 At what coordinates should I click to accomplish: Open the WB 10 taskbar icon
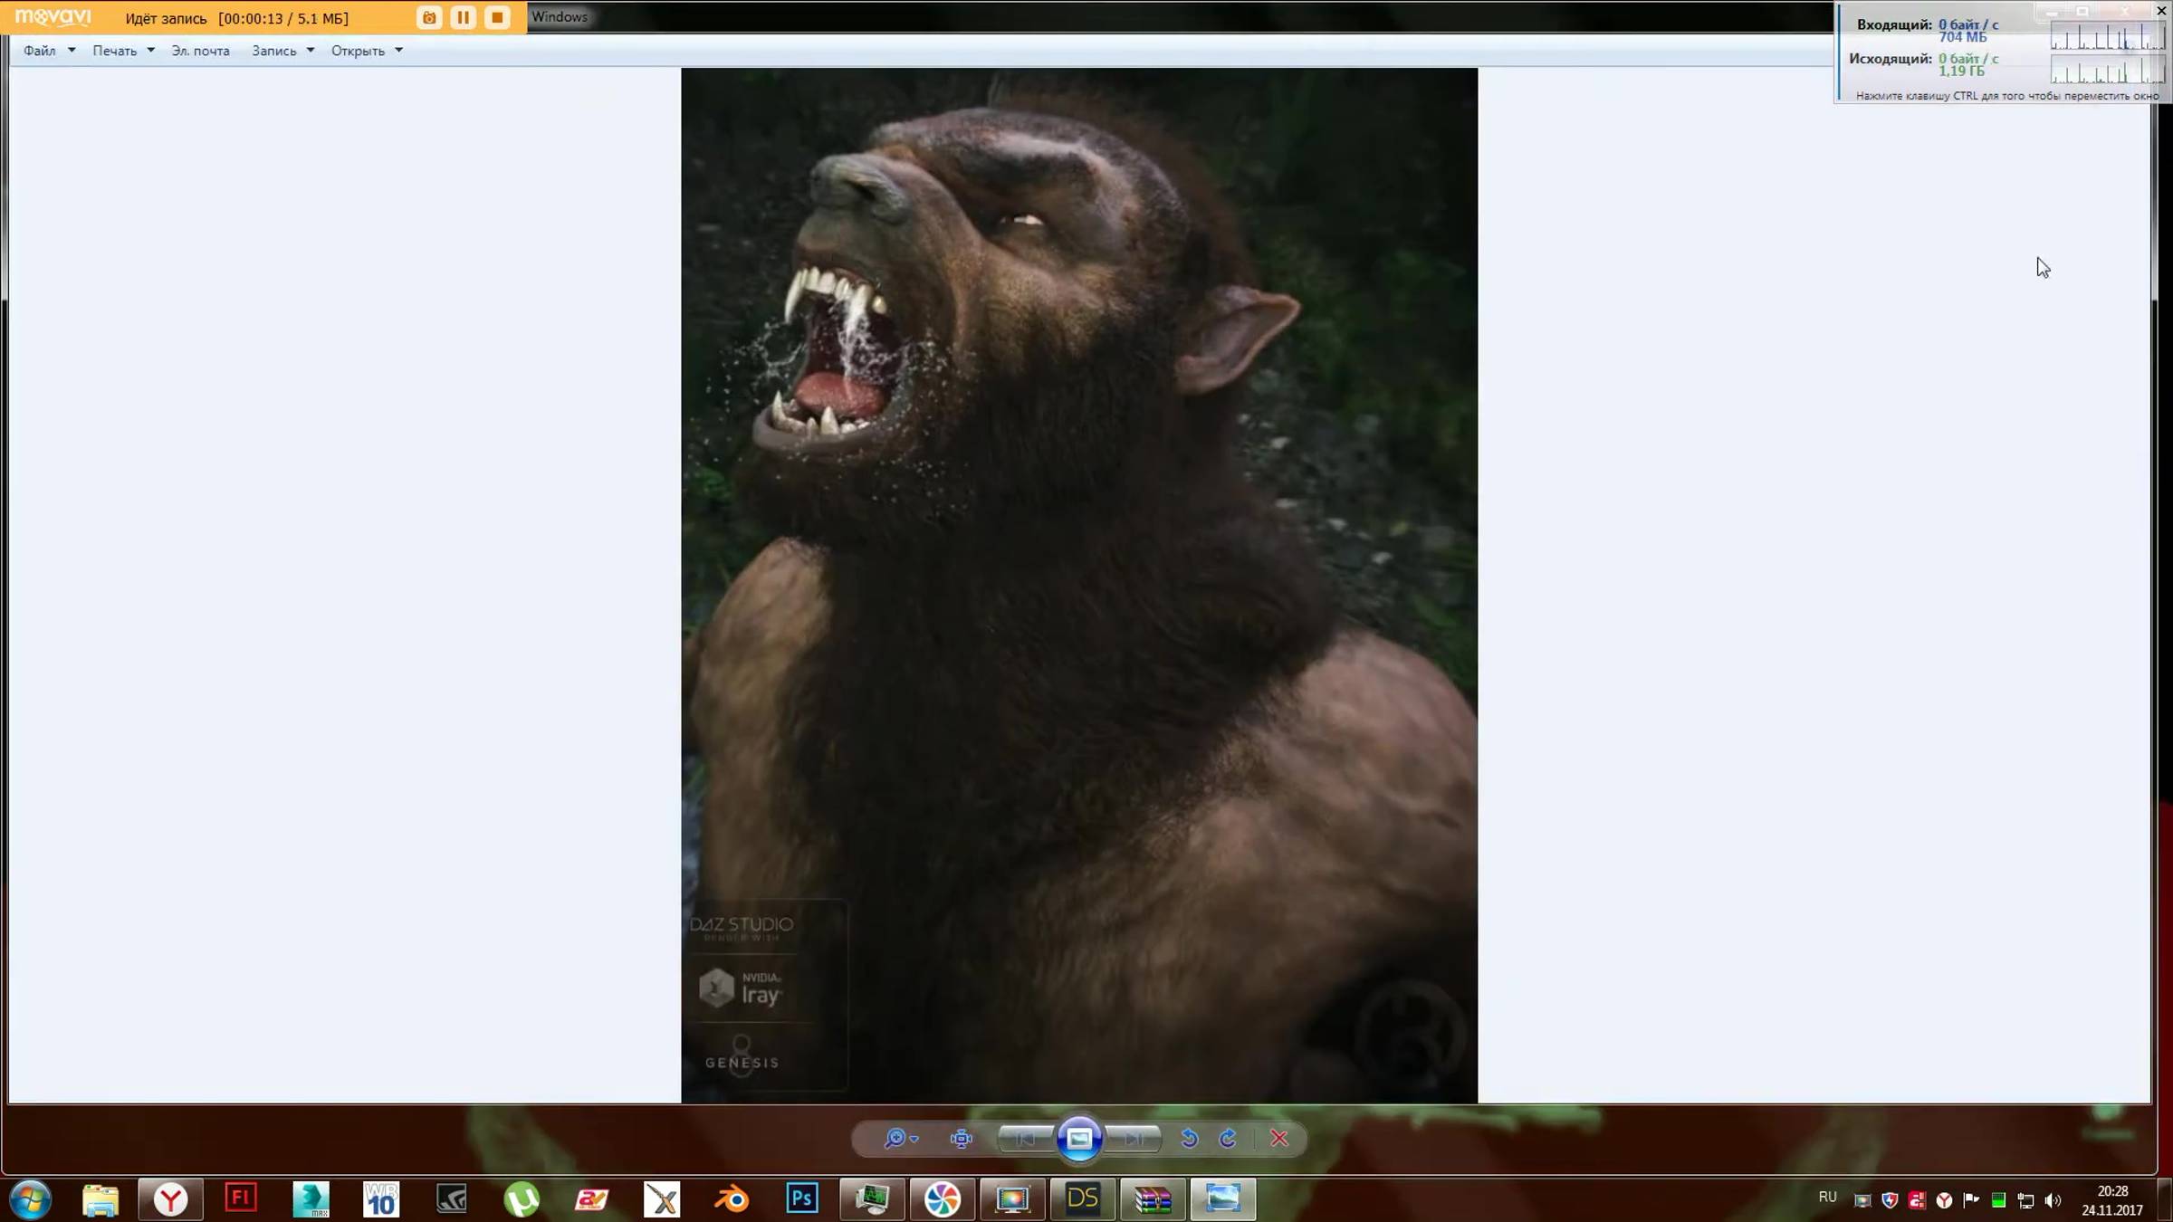(381, 1199)
